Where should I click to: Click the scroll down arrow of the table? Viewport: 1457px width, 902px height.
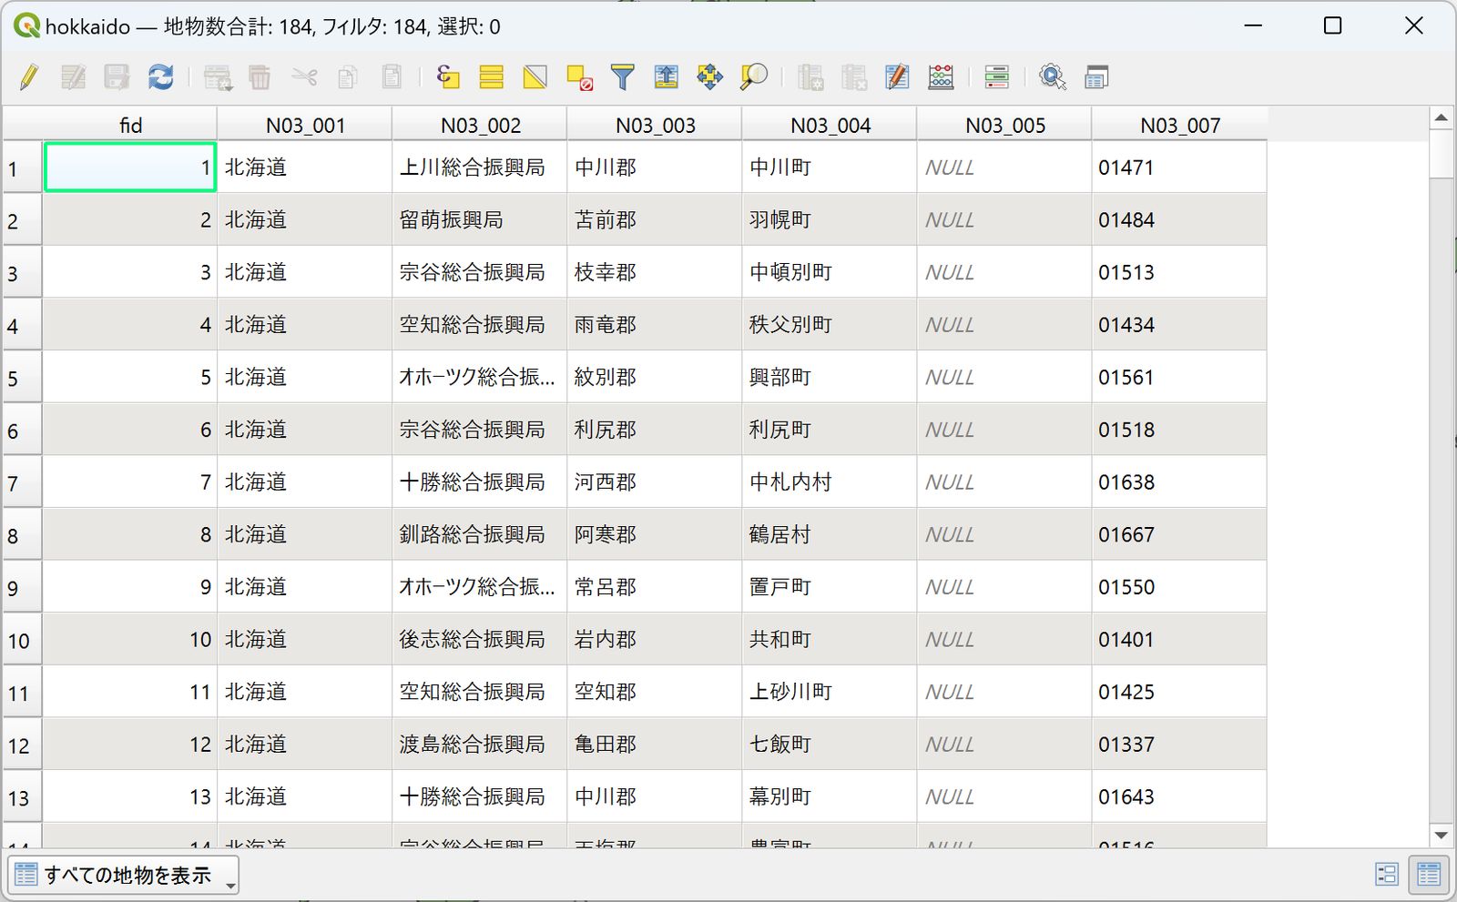tap(1441, 835)
